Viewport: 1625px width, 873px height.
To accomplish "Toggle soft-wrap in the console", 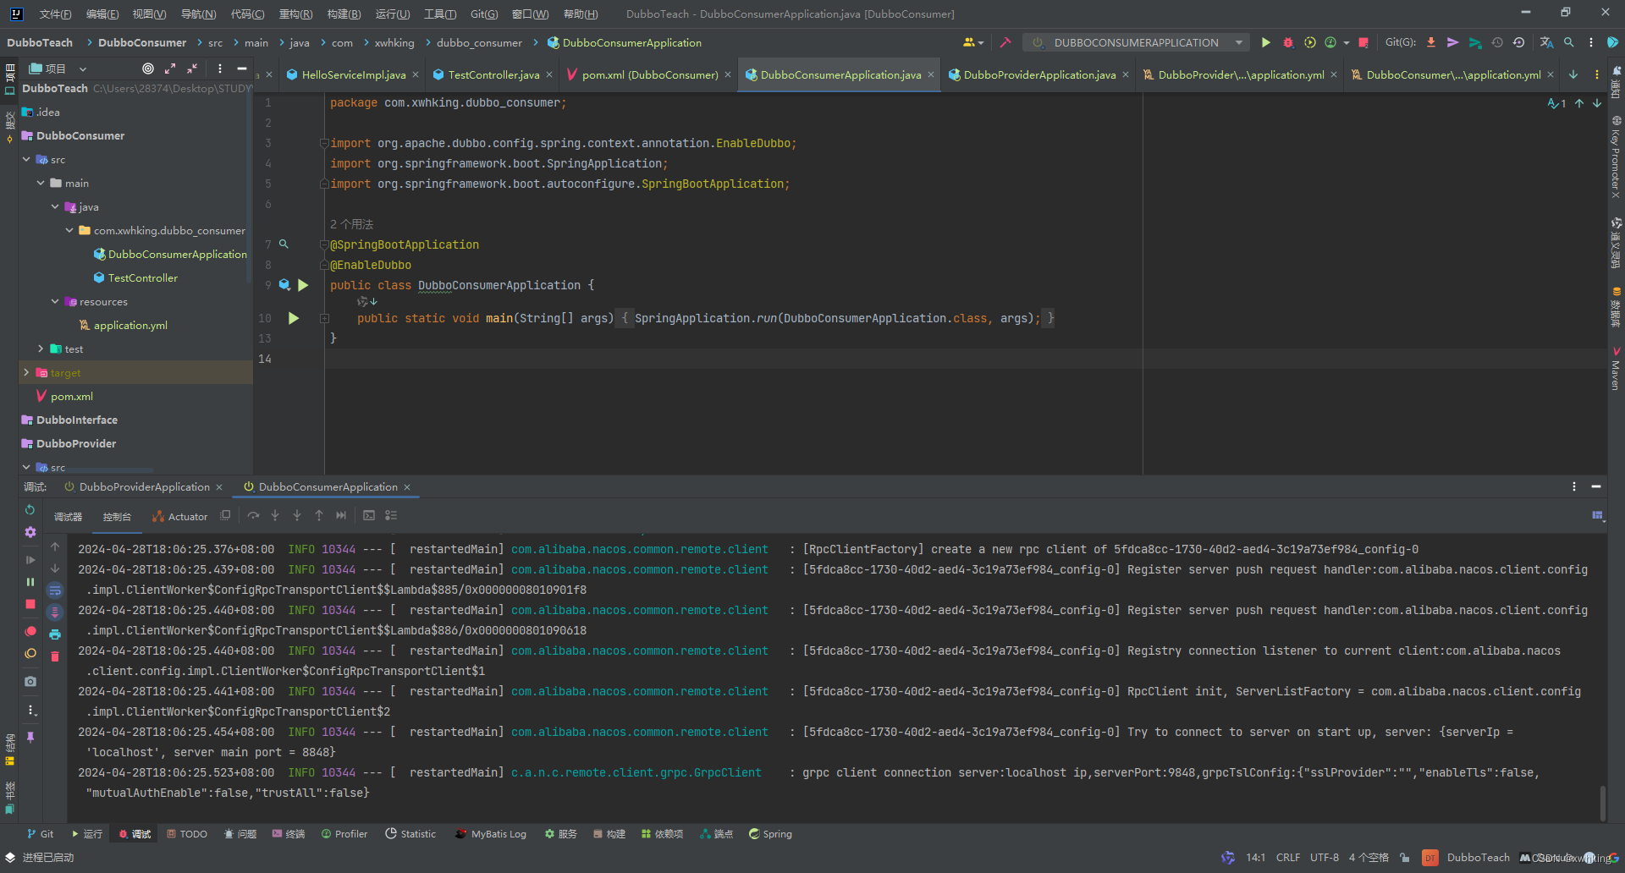I will pyautogui.click(x=55, y=590).
